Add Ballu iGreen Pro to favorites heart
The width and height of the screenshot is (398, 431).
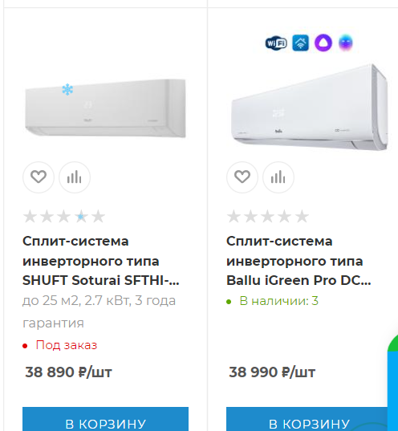pyautogui.click(x=242, y=177)
